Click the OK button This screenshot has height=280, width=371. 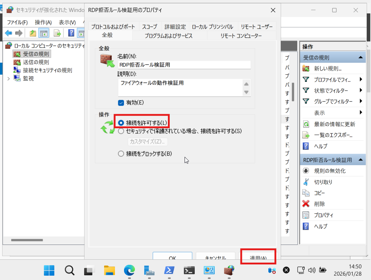coord(172,256)
